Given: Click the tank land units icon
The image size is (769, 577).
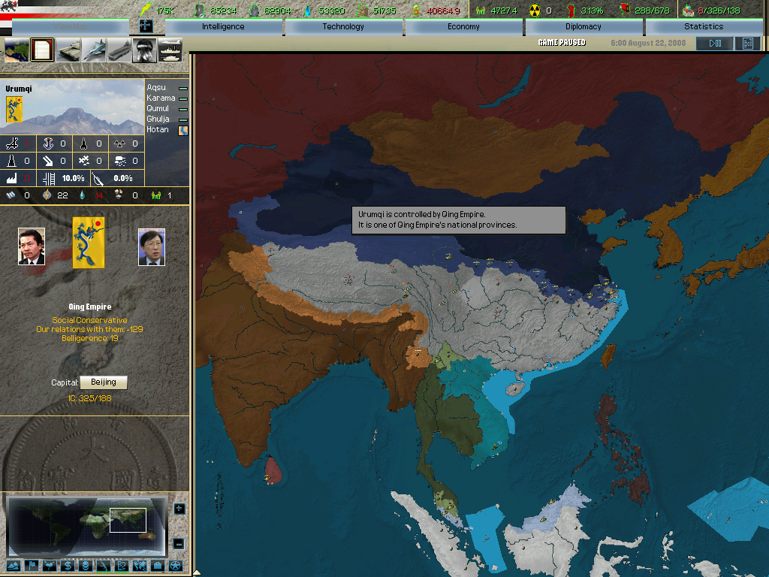Looking at the screenshot, I should 68,50.
